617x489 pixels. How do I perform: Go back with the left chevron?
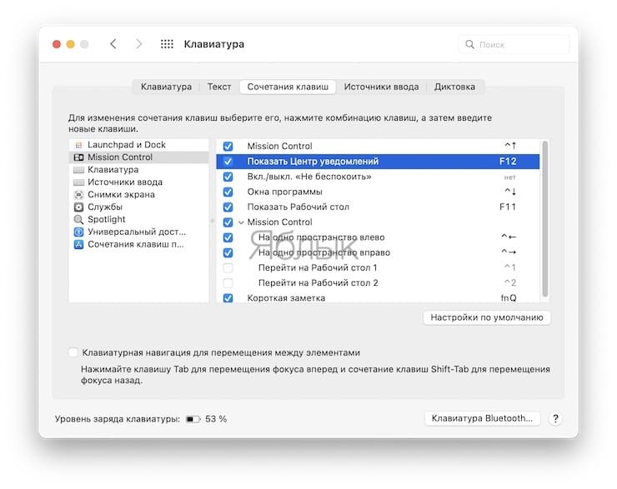coord(113,44)
